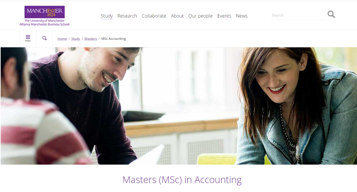Click the MENU label under hamburger icon
Viewport: 357px width, 192px height.
click(x=28, y=41)
